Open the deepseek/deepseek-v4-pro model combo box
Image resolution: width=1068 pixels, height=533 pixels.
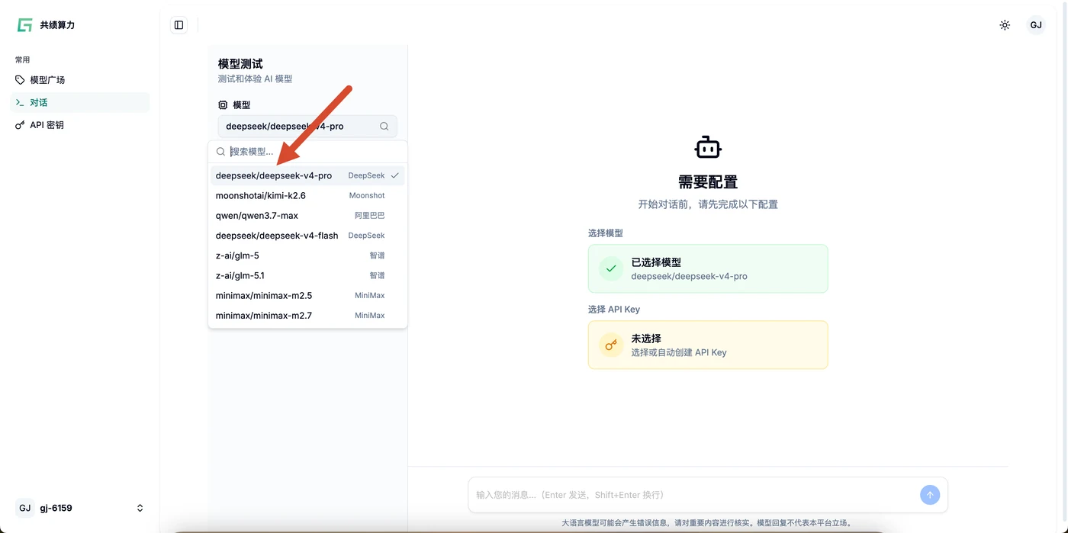pyautogui.click(x=307, y=127)
